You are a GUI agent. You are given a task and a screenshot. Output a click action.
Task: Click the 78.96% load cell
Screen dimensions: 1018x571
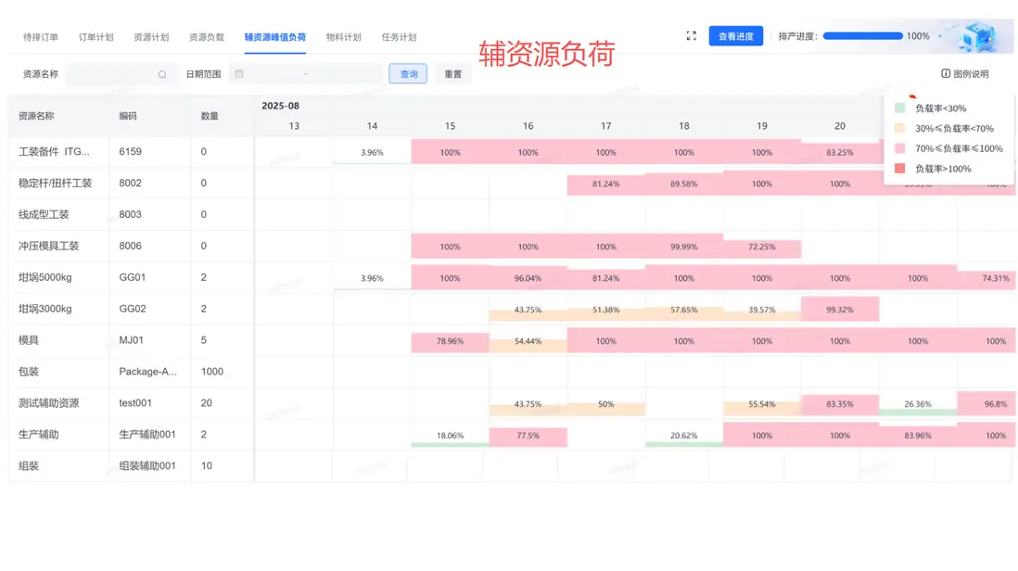click(x=450, y=341)
